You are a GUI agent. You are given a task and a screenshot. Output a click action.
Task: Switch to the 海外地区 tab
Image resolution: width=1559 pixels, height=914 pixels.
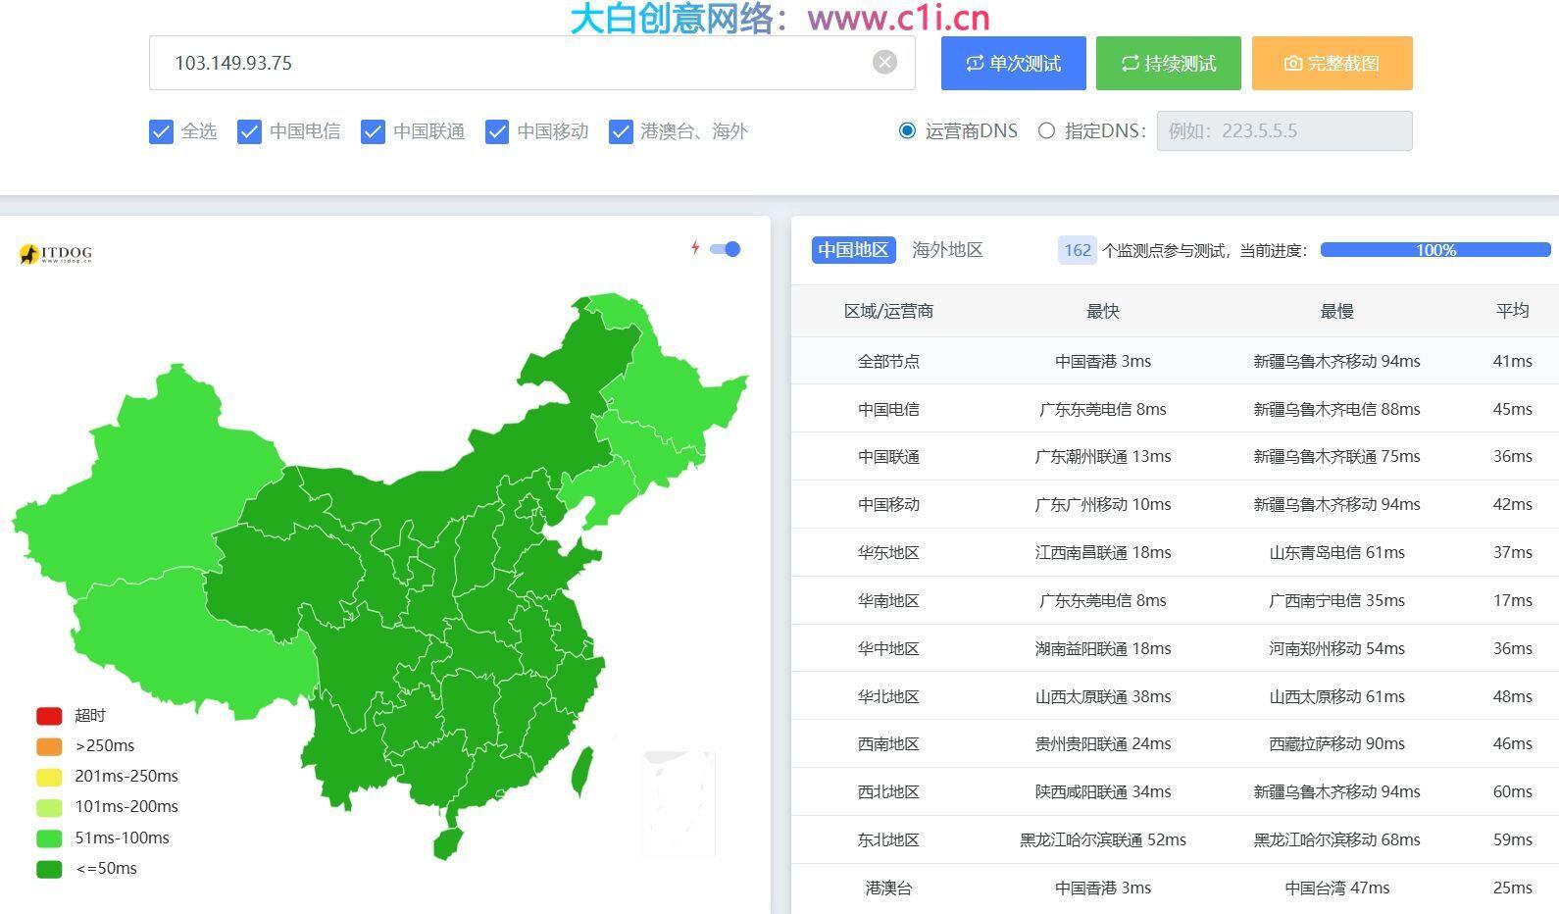click(947, 250)
